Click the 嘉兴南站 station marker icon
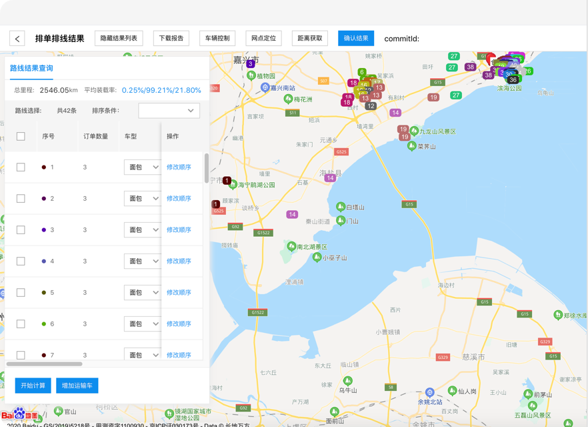Image resolution: width=588 pixels, height=427 pixels. click(x=264, y=87)
